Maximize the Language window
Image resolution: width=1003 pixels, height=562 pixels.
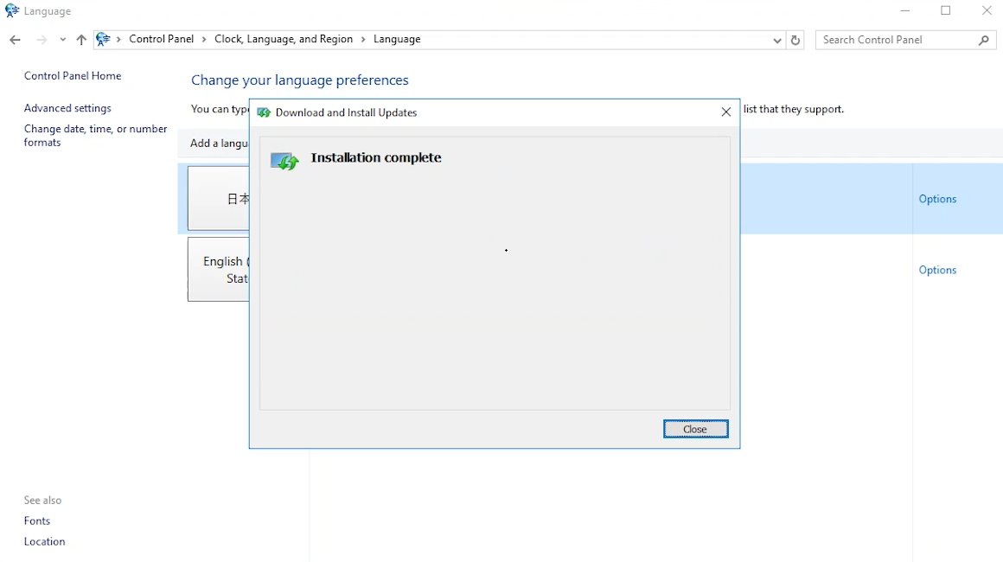pyautogui.click(x=945, y=11)
